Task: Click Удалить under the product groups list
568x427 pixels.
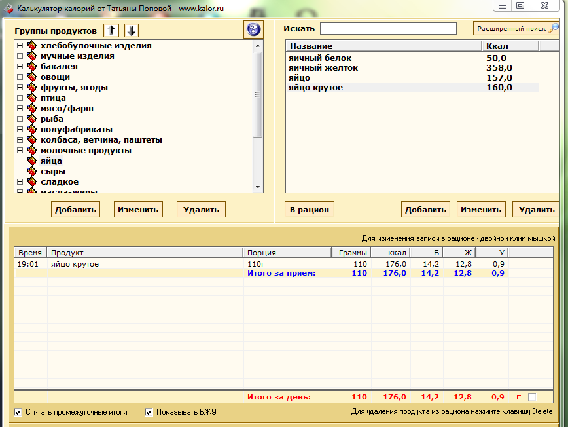Action: pos(201,210)
